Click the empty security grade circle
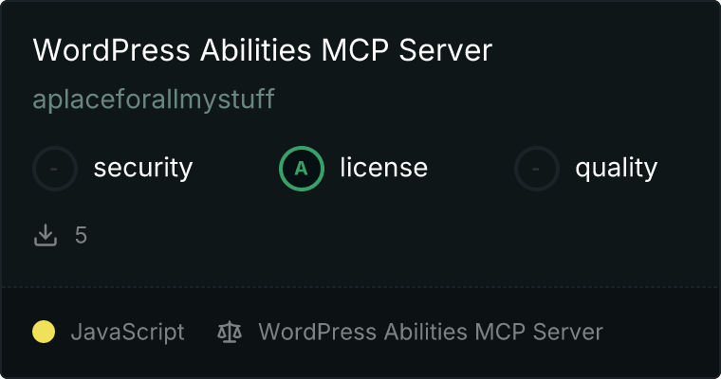721x379 pixels. click(x=55, y=169)
